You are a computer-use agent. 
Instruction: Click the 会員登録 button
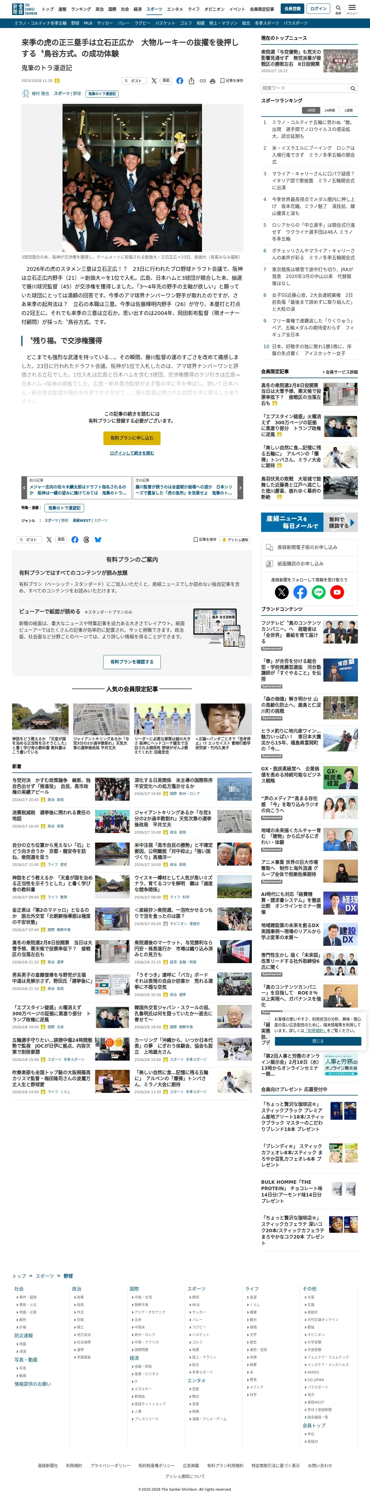coord(292,9)
